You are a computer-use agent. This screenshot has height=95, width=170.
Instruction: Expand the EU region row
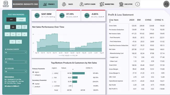(x=53, y=82)
